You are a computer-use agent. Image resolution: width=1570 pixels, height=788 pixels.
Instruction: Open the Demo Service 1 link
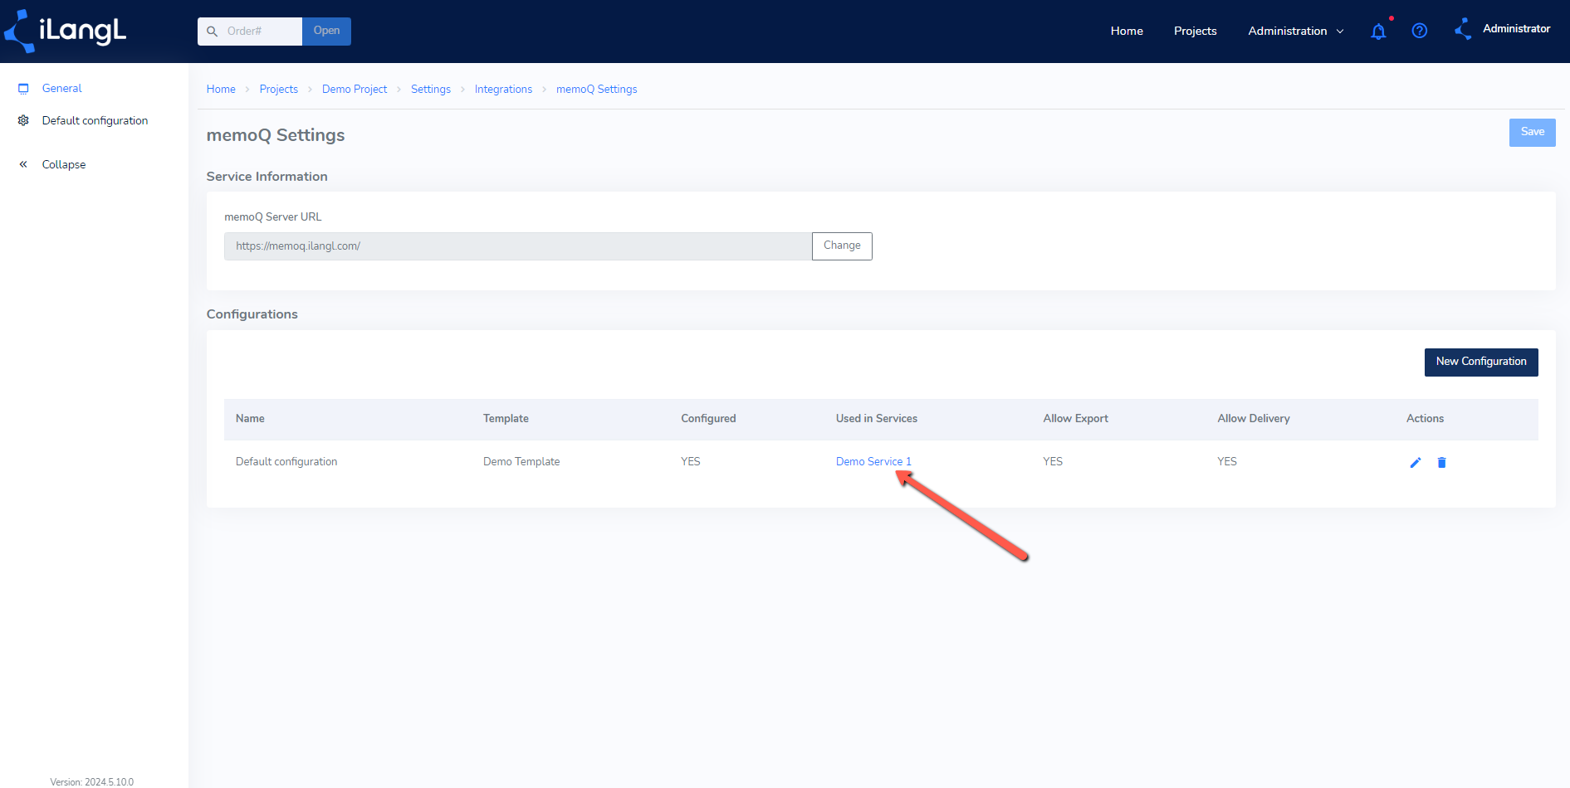coord(873,462)
